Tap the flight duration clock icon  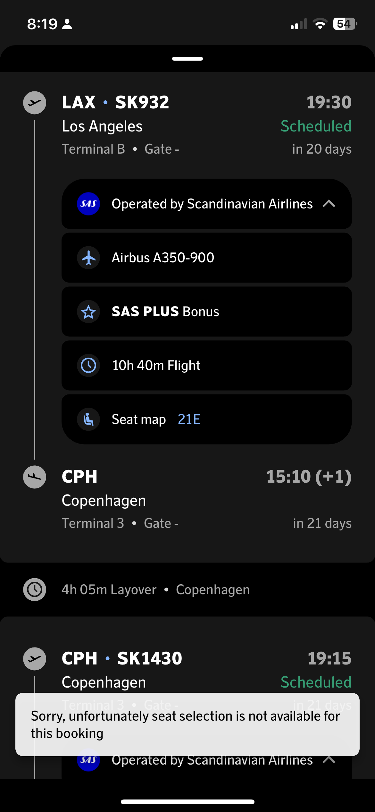click(x=88, y=366)
